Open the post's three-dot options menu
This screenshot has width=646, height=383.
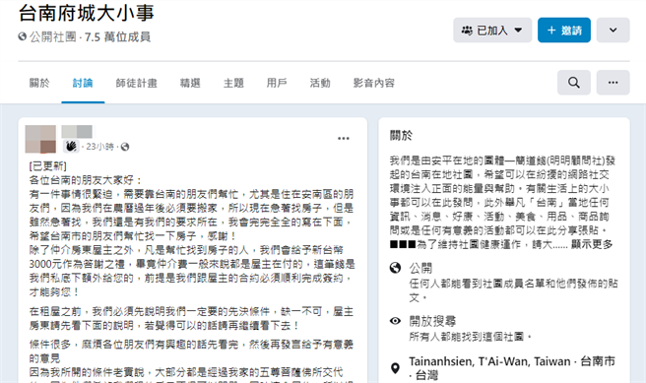[344, 139]
